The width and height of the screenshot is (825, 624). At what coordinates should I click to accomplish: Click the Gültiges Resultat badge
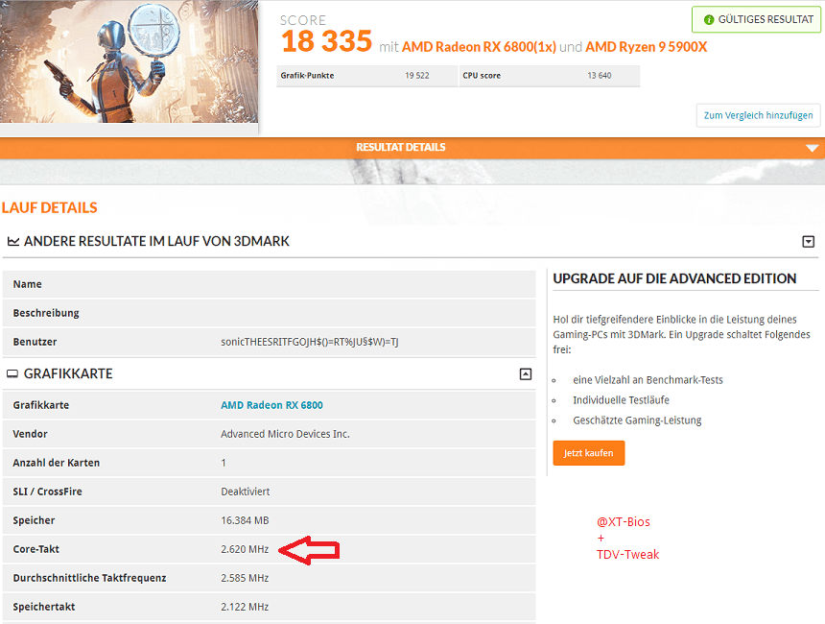click(757, 19)
